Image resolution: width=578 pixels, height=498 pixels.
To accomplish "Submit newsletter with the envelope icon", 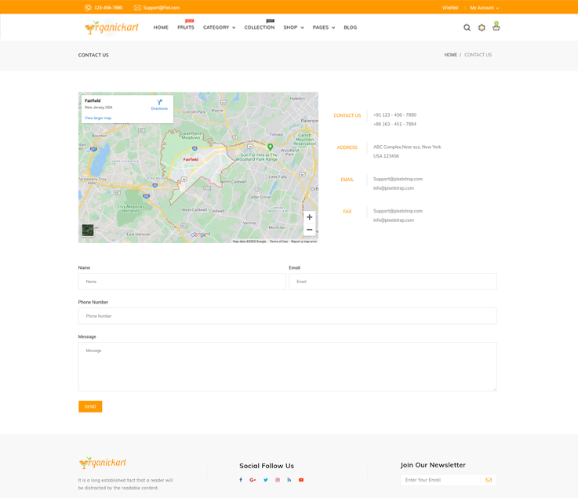I will pyautogui.click(x=488, y=480).
